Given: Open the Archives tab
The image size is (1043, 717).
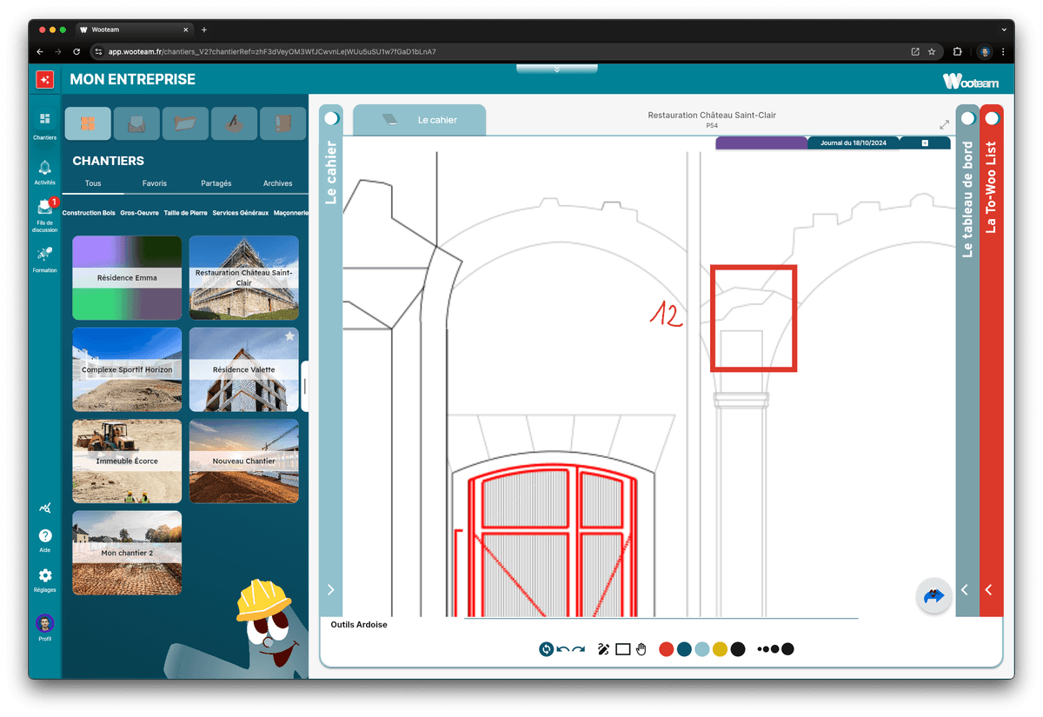Looking at the screenshot, I should 278,183.
